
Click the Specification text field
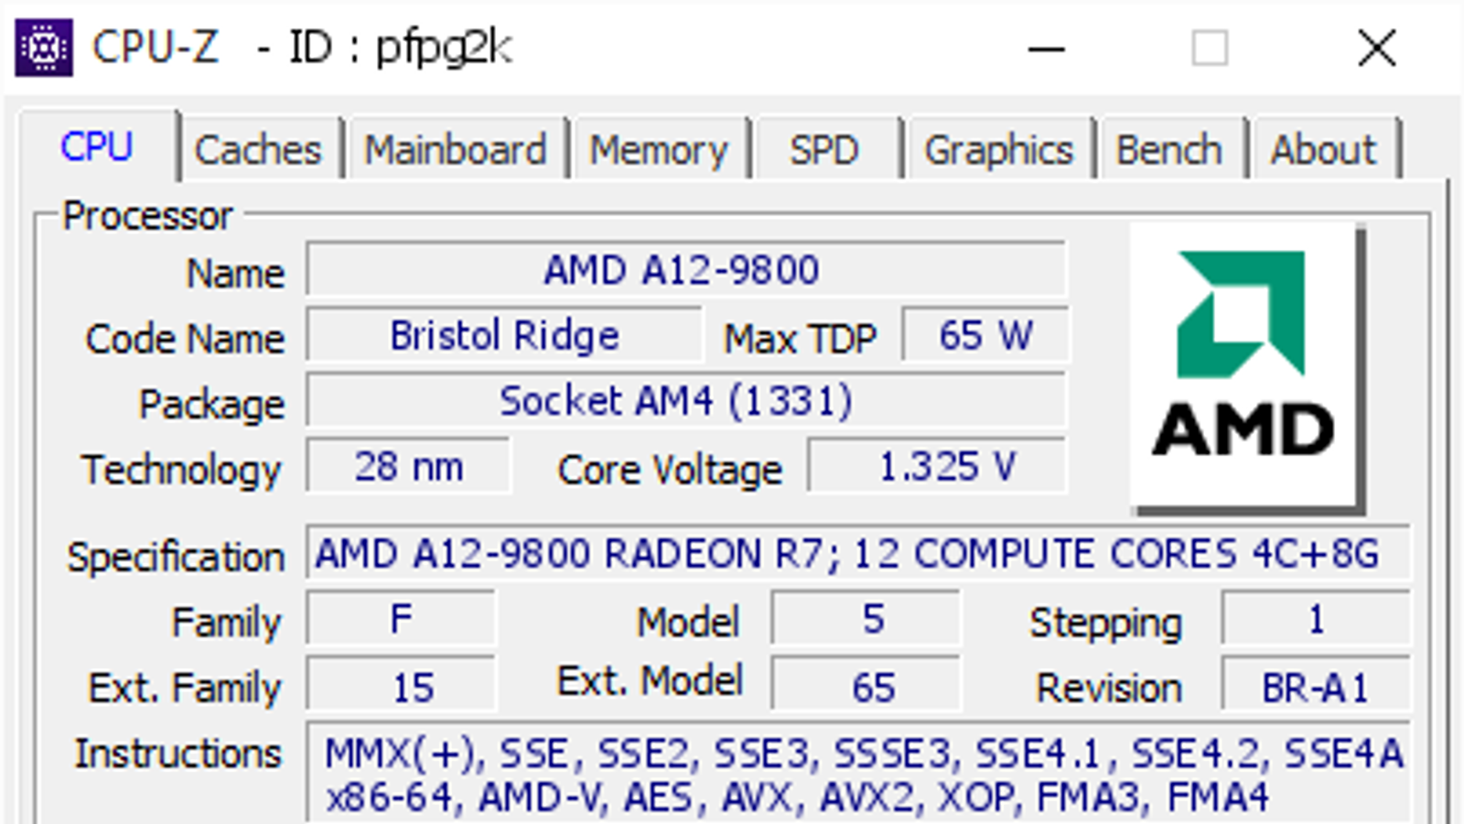(856, 554)
